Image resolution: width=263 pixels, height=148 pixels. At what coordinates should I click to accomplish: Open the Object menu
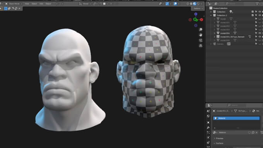pos(48,4)
